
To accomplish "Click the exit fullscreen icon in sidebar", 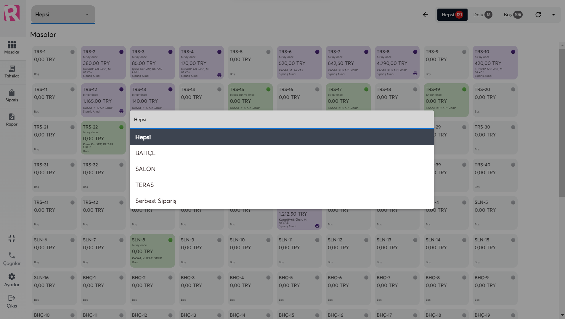I will pyautogui.click(x=12, y=239).
